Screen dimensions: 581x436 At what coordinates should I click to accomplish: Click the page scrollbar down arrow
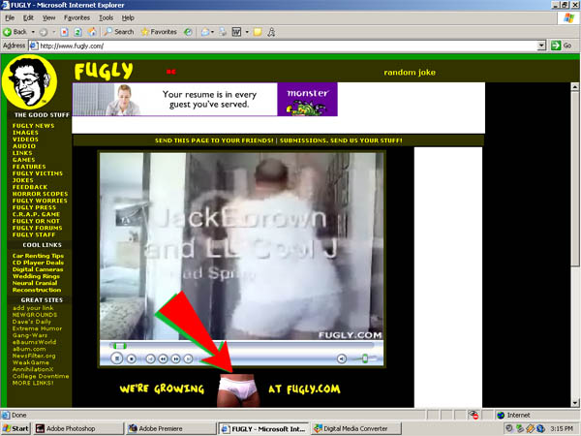click(574, 403)
